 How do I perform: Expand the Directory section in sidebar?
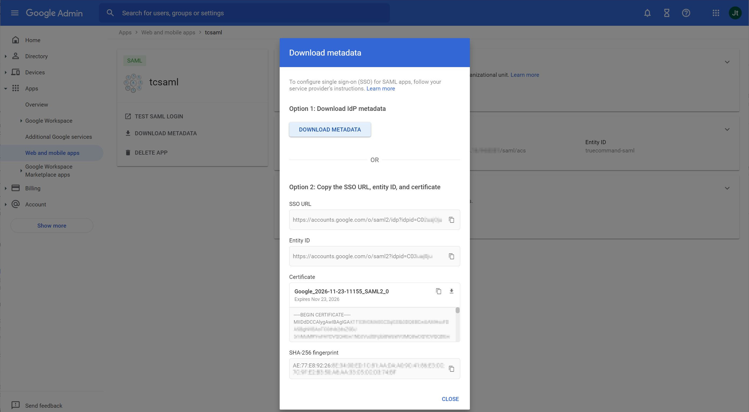pos(6,56)
